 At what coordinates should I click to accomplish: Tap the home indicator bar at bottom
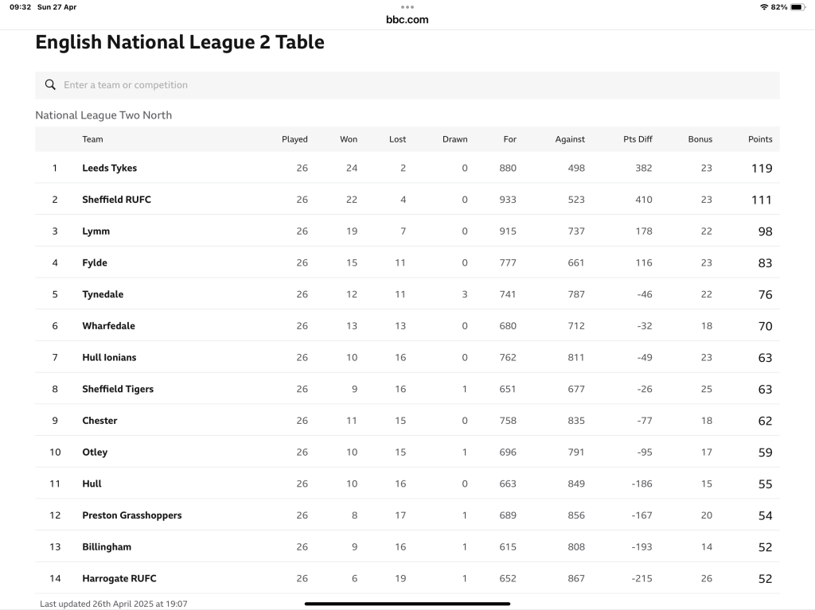(x=407, y=604)
